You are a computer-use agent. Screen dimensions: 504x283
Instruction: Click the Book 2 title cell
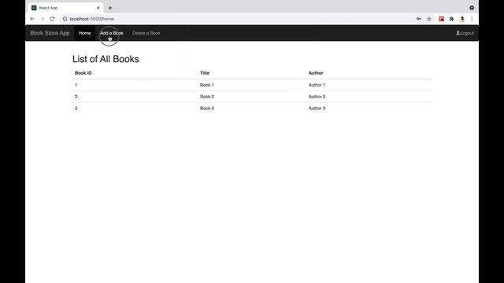tap(207, 97)
